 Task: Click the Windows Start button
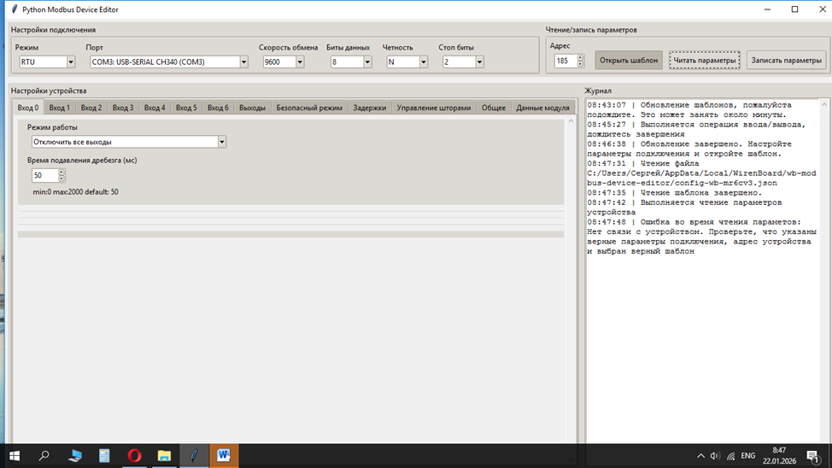[14, 456]
